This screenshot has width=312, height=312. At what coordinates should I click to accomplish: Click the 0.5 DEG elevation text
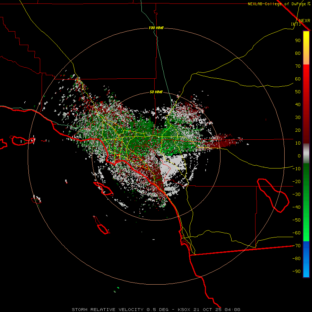click(x=158, y=310)
